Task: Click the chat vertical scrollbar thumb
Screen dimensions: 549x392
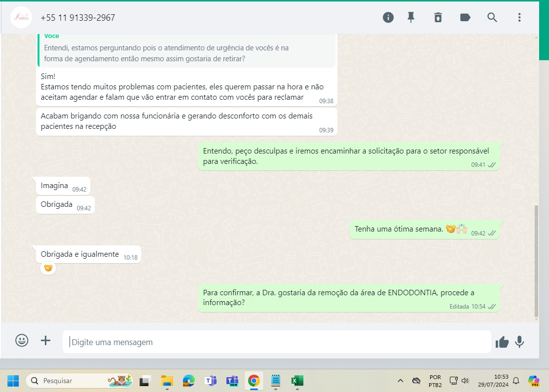Action: click(x=536, y=261)
